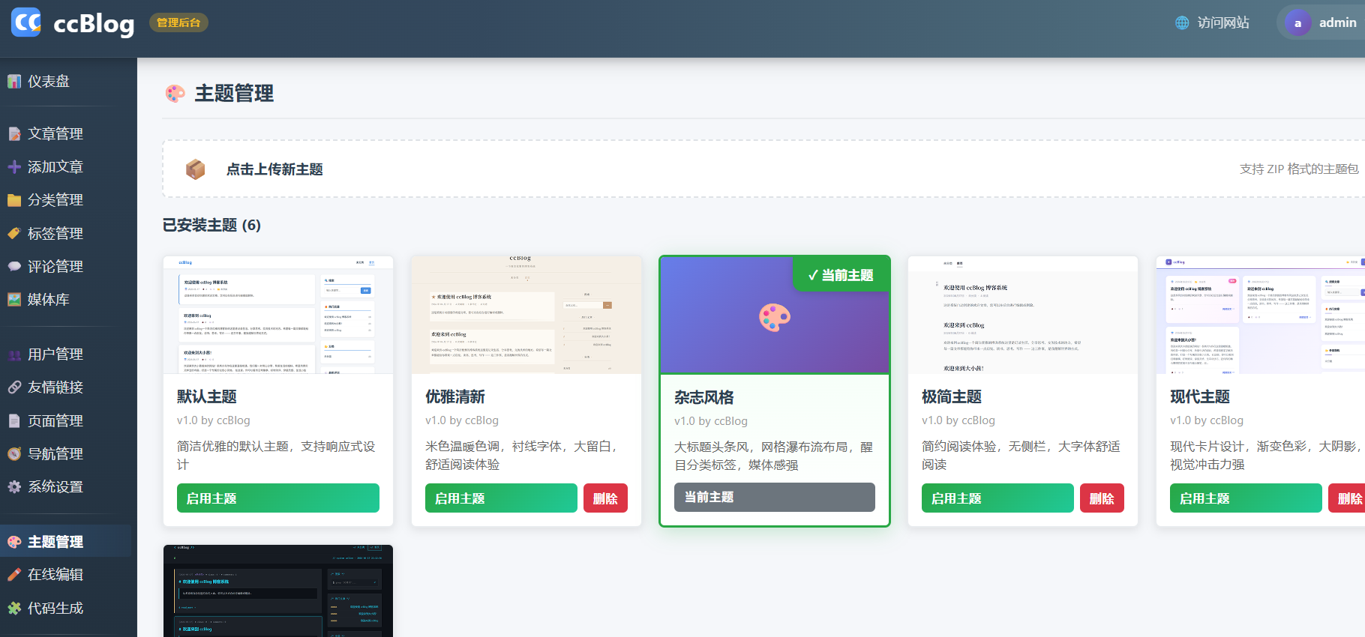
Task: Click the admin user avatar
Action: [x=1297, y=22]
